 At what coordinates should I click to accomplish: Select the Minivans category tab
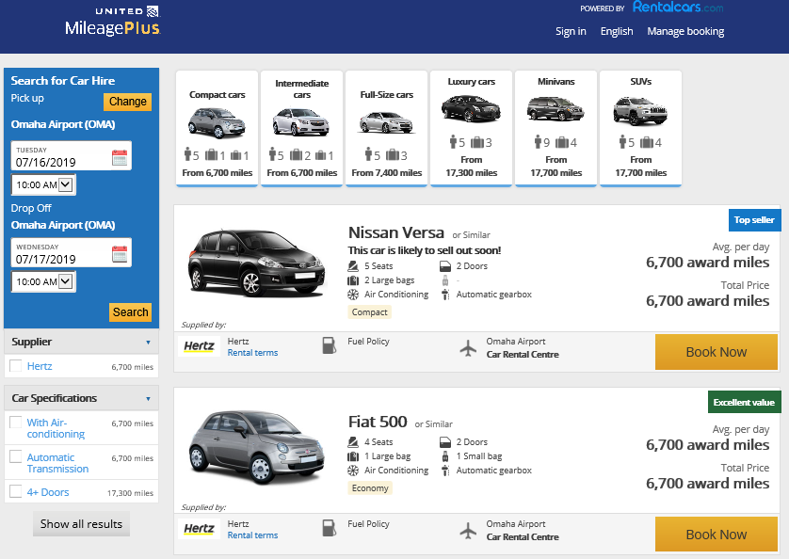click(556, 129)
